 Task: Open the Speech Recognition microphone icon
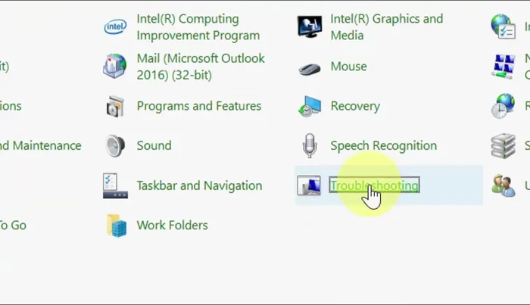point(309,145)
